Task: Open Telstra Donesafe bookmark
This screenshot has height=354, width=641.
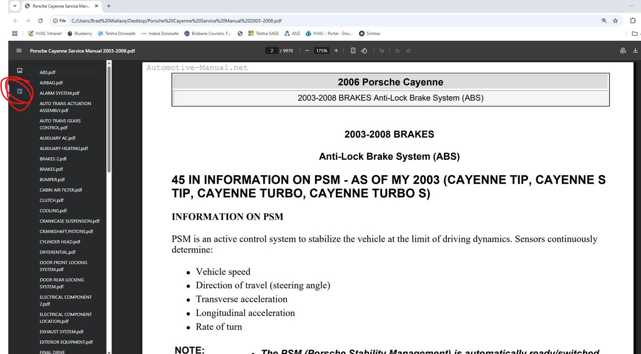Action: [x=116, y=33]
